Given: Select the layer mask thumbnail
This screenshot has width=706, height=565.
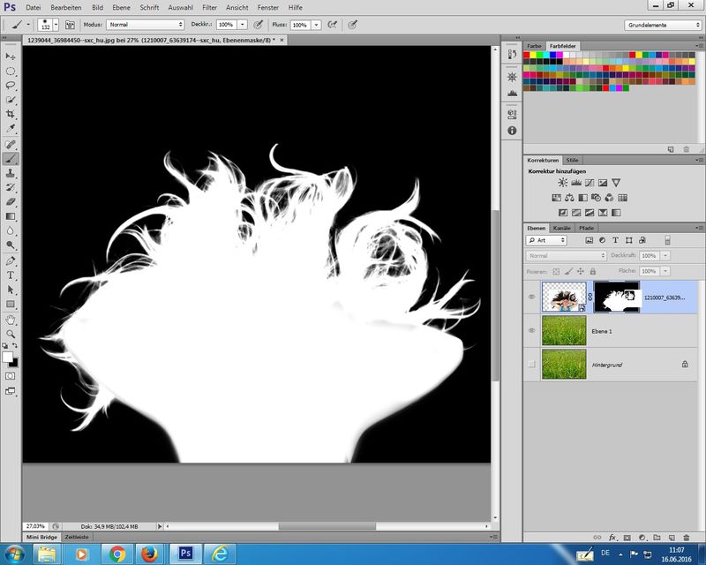Looking at the screenshot, I should (616, 298).
